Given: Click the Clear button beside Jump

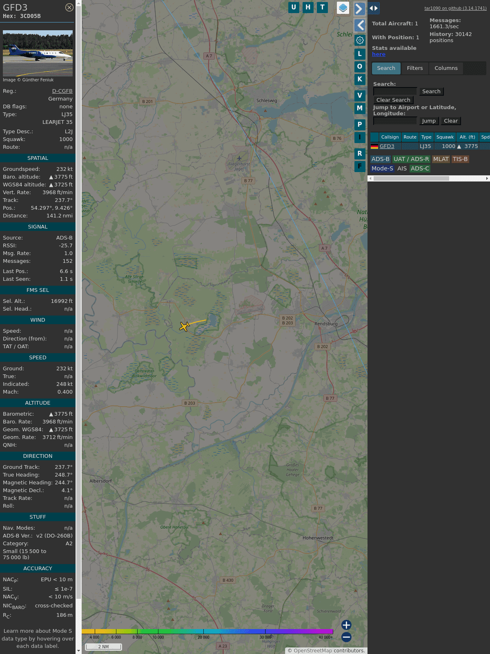Looking at the screenshot, I should pyautogui.click(x=451, y=121).
